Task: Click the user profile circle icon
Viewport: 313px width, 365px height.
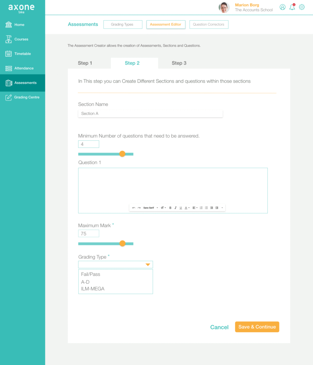Action: pos(282,7)
